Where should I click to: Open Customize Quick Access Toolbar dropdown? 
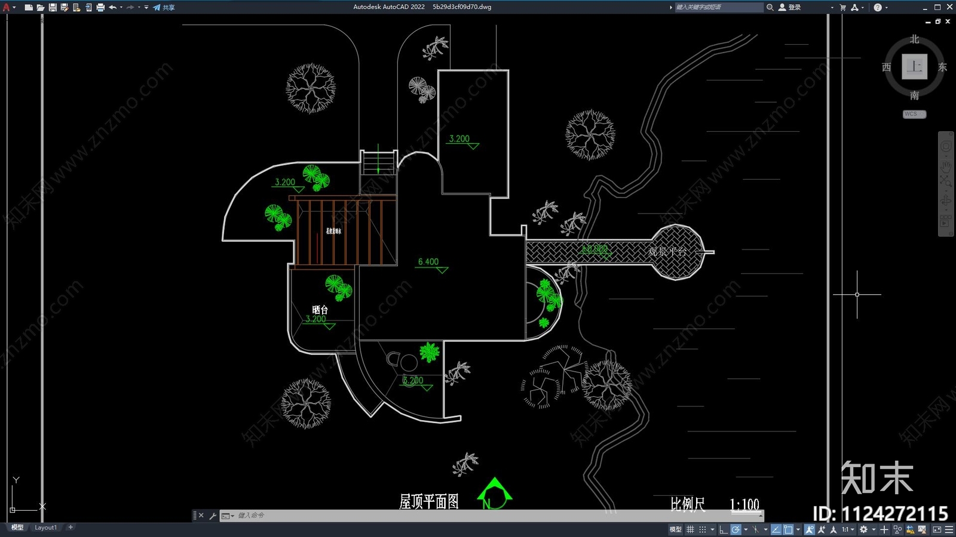coord(146,7)
